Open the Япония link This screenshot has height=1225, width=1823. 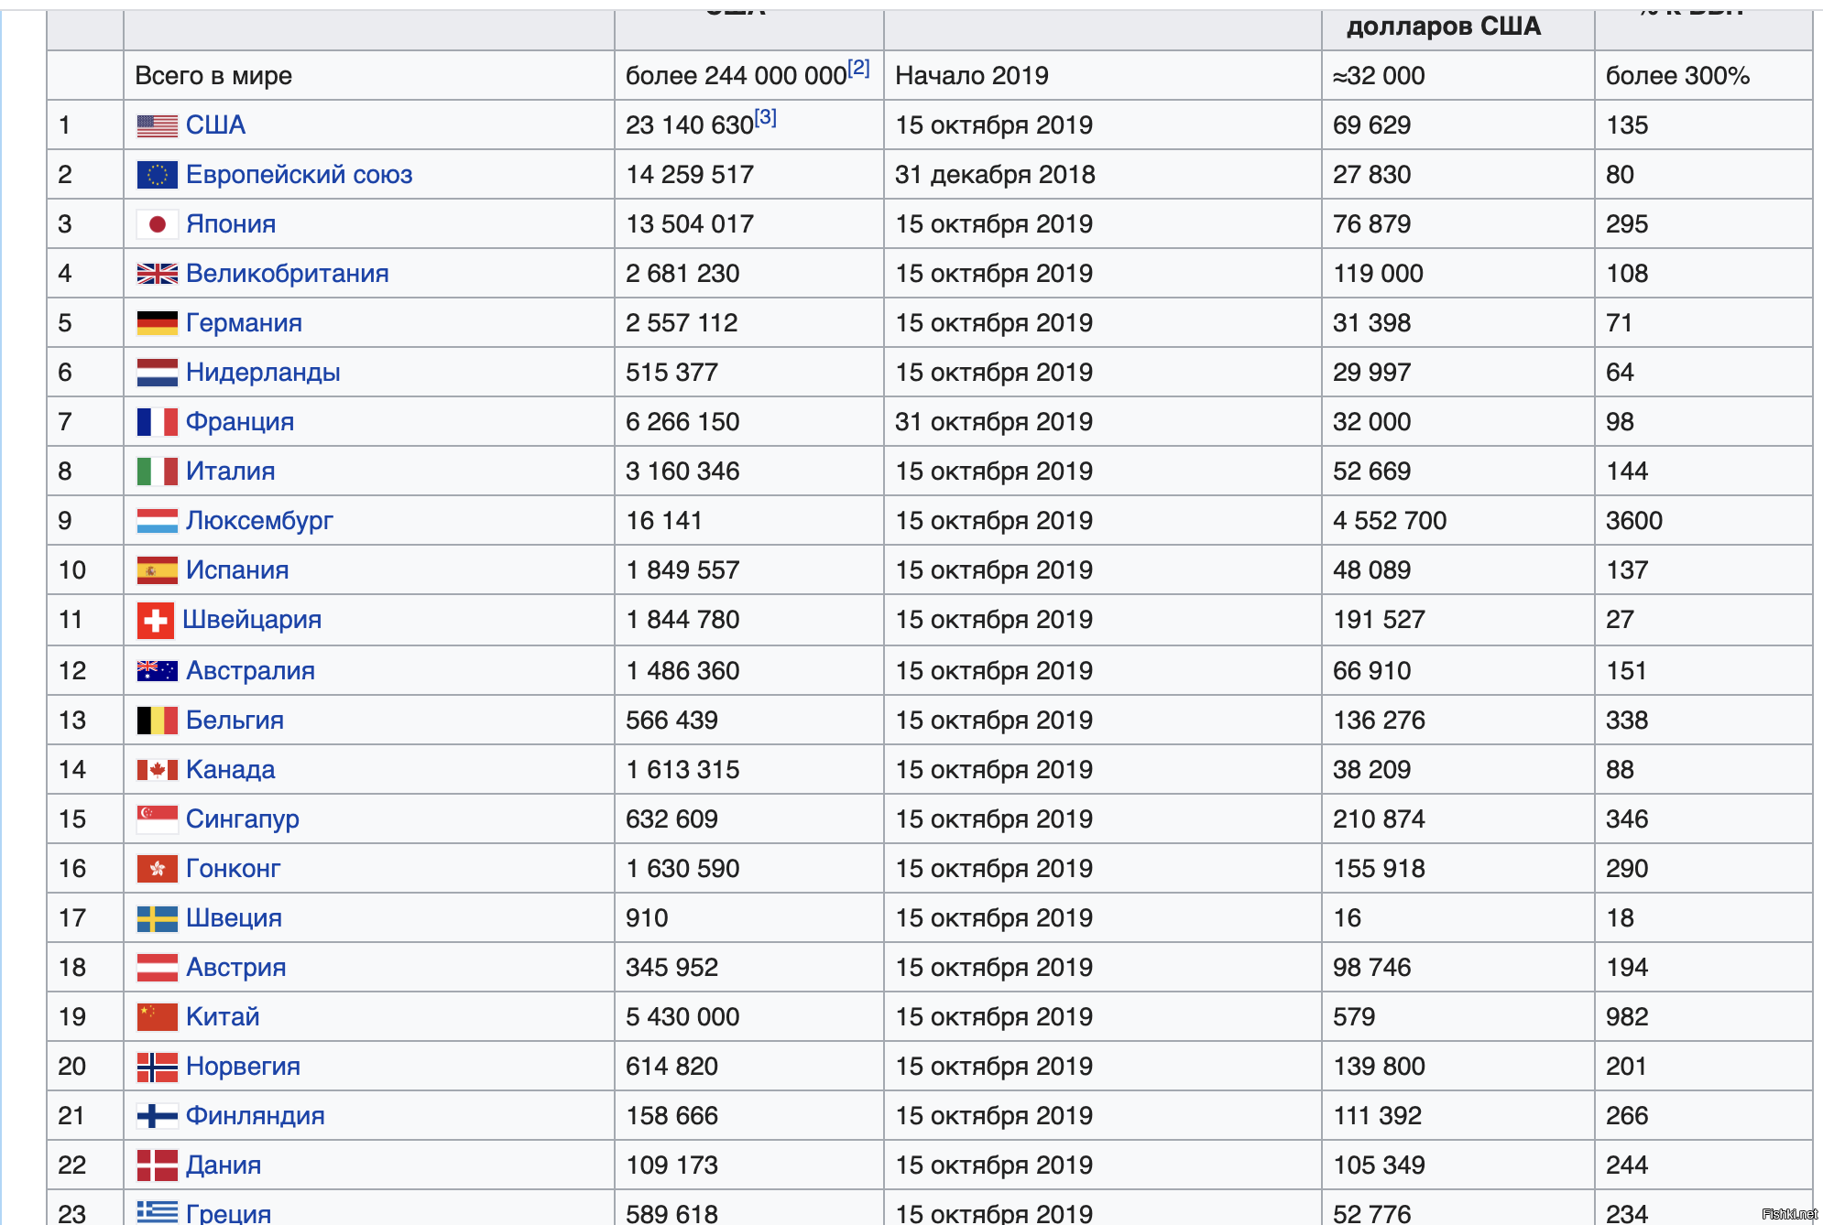[x=230, y=224]
